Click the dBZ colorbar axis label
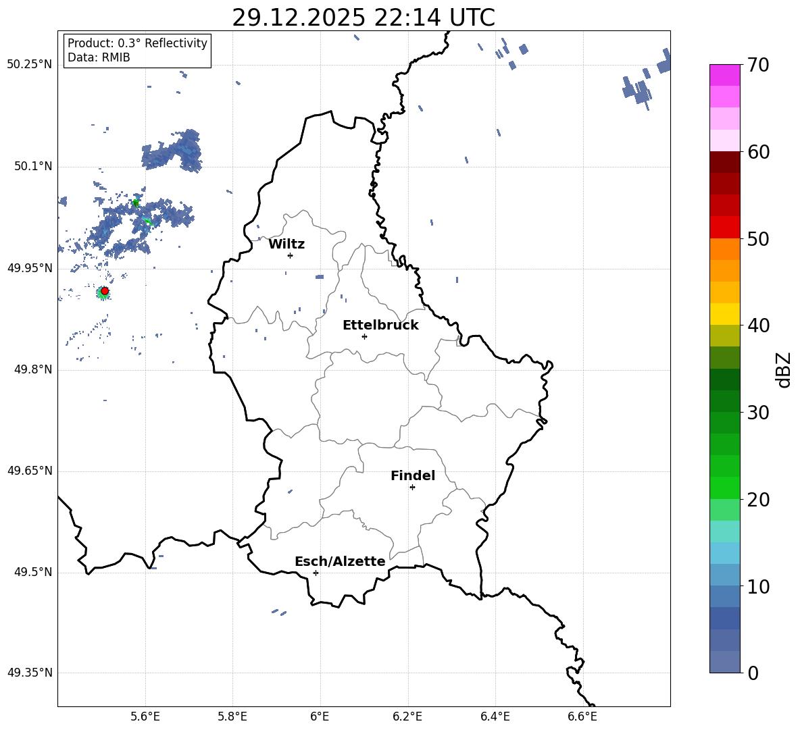Image resolution: width=800 pixels, height=730 pixels. (783, 369)
